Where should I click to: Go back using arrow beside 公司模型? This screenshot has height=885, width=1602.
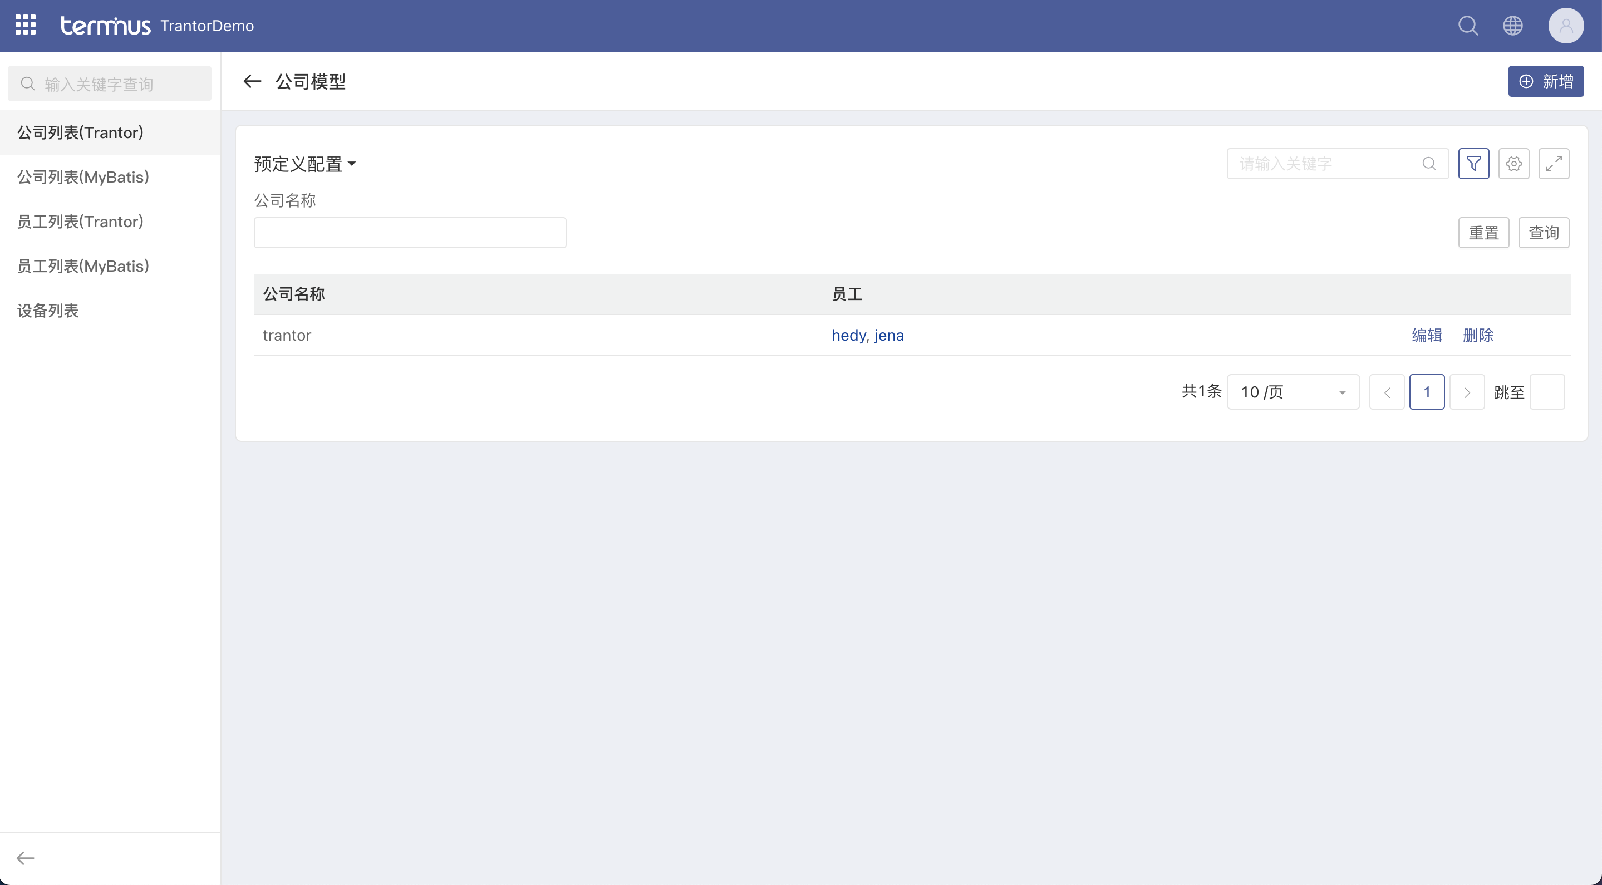pos(252,81)
